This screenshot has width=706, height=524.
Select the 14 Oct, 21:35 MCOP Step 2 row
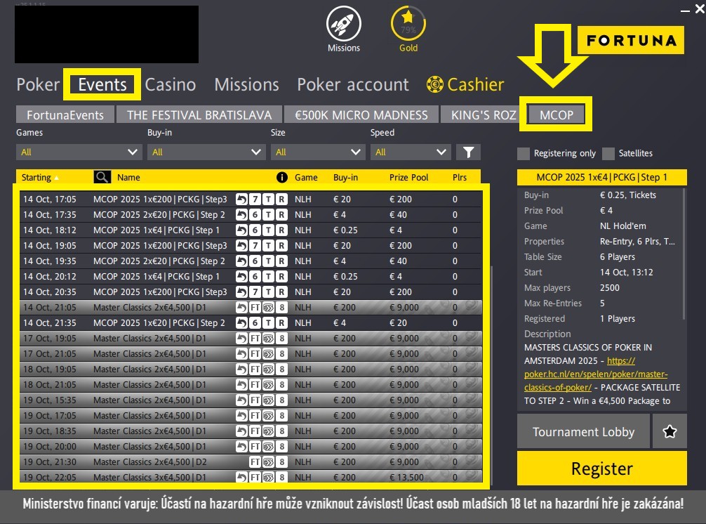pyautogui.click(x=251, y=322)
